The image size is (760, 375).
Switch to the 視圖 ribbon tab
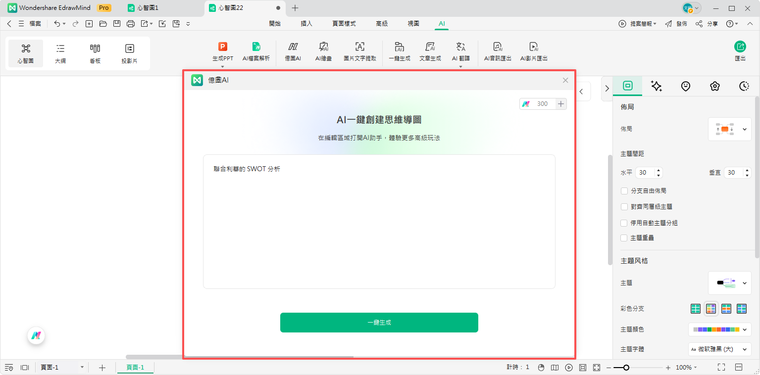coord(413,23)
